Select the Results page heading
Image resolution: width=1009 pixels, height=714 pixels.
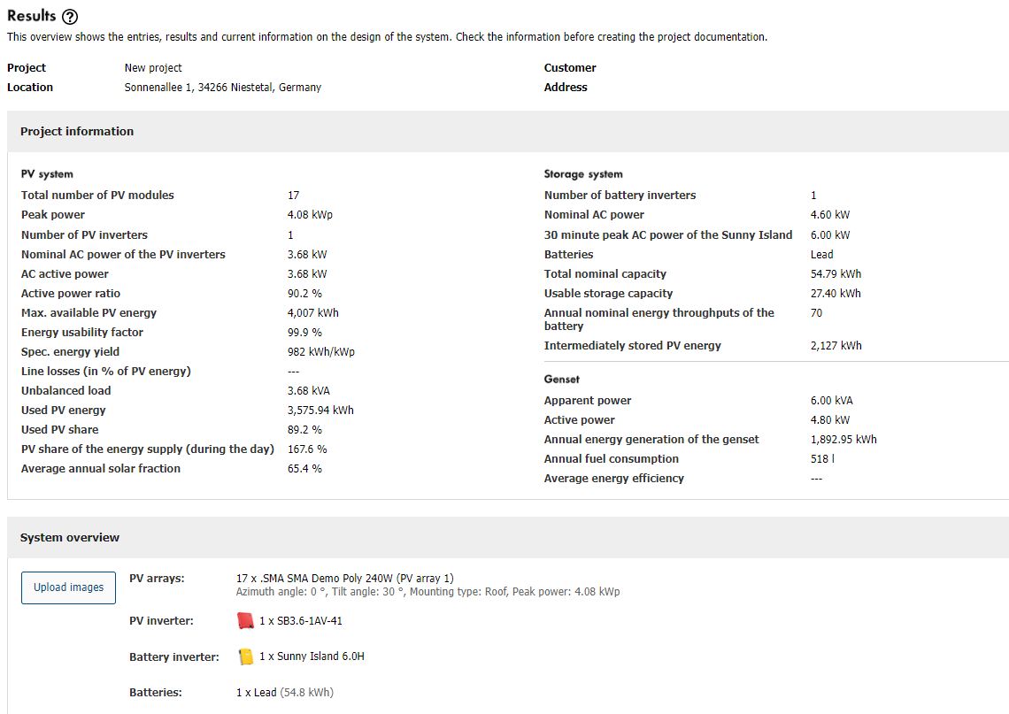(32, 16)
